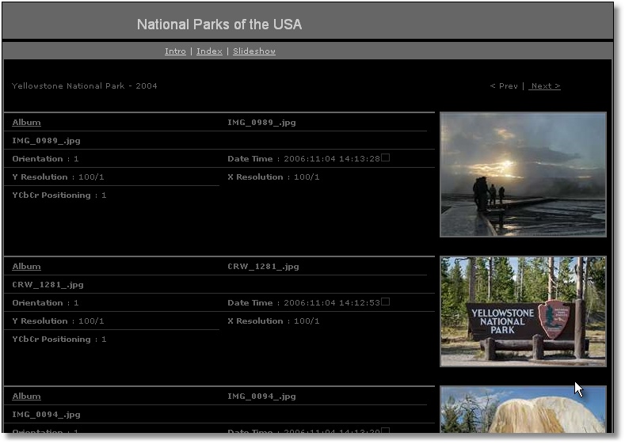
Task: Click Orientation : 1 in CRW_1281 entry
Action: (45, 303)
